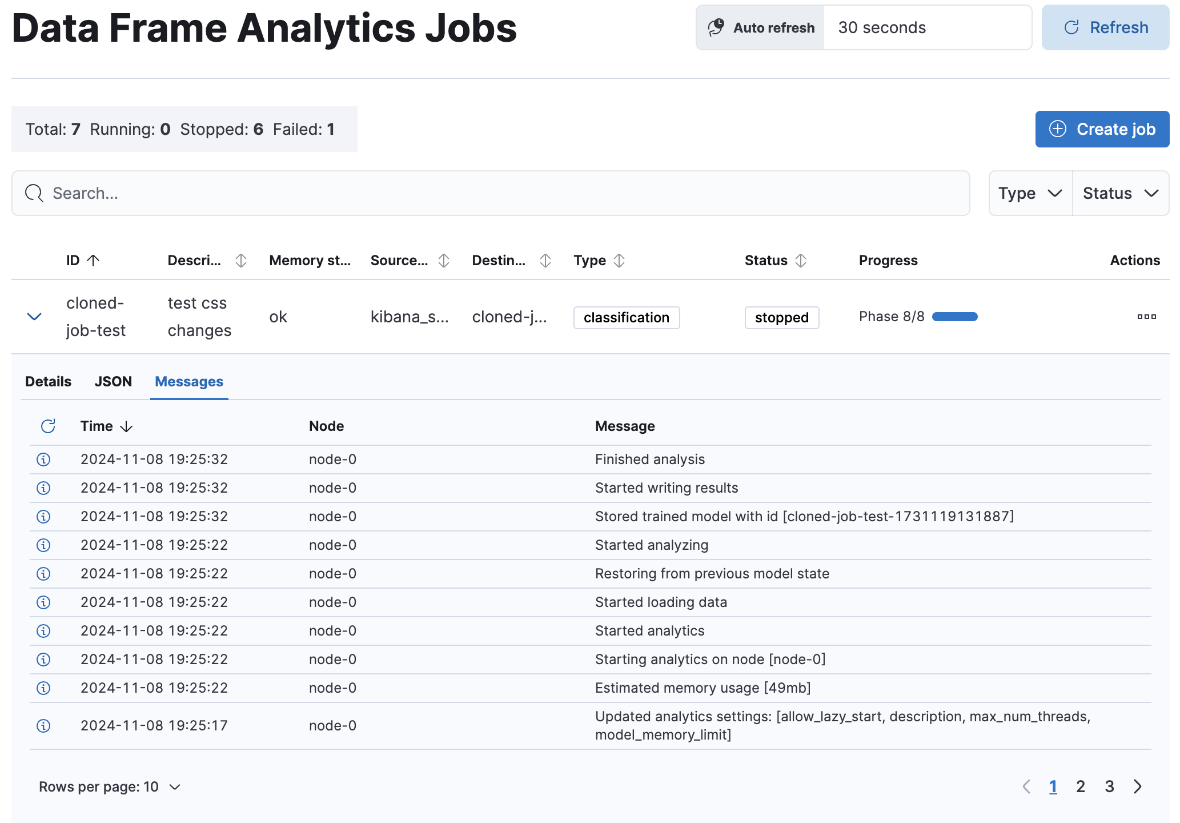Click the cloned-j... destination index cell

pyautogui.click(x=509, y=317)
